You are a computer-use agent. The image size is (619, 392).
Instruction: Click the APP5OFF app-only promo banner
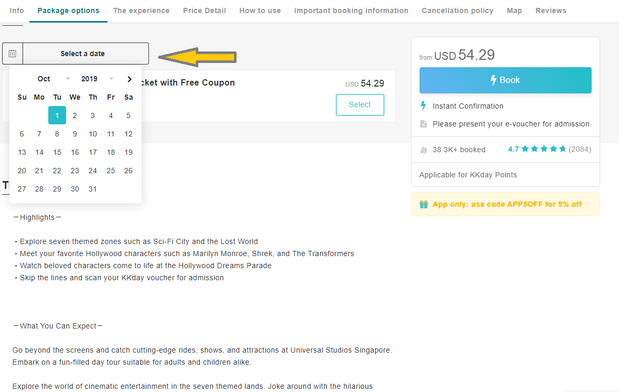pyautogui.click(x=505, y=204)
